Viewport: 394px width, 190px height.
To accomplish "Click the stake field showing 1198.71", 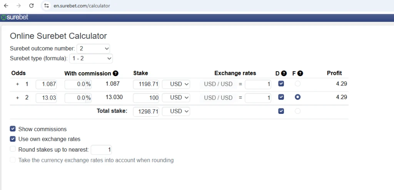I will (x=146, y=84).
